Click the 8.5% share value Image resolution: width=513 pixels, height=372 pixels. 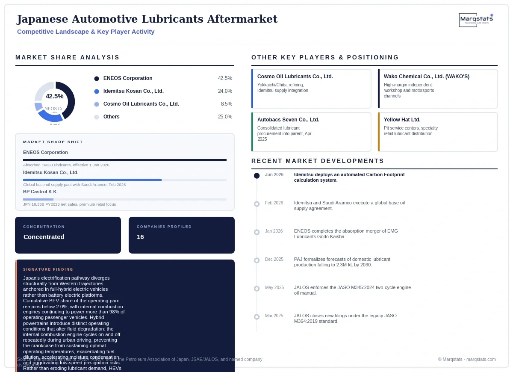click(x=227, y=104)
